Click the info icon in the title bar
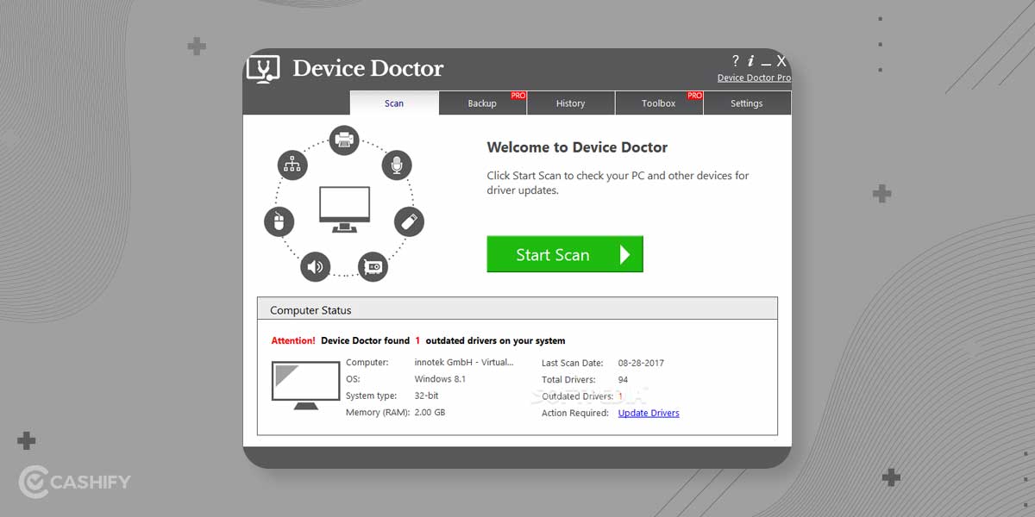This screenshot has height=517, width=1035. click(750, 61)
